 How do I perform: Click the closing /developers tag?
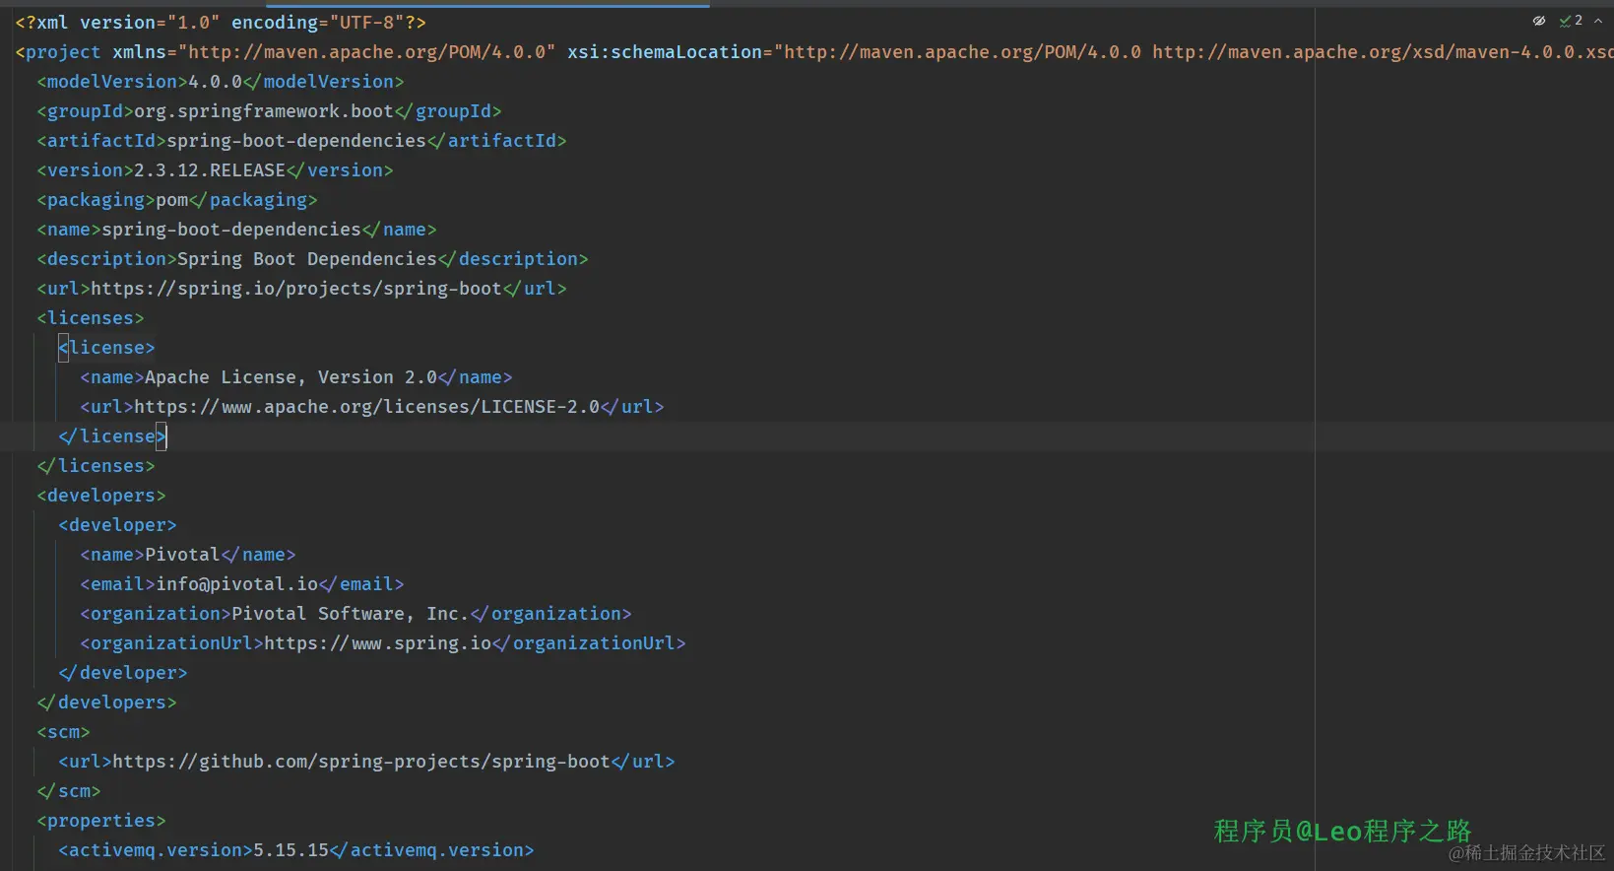[x=106, y=703]
